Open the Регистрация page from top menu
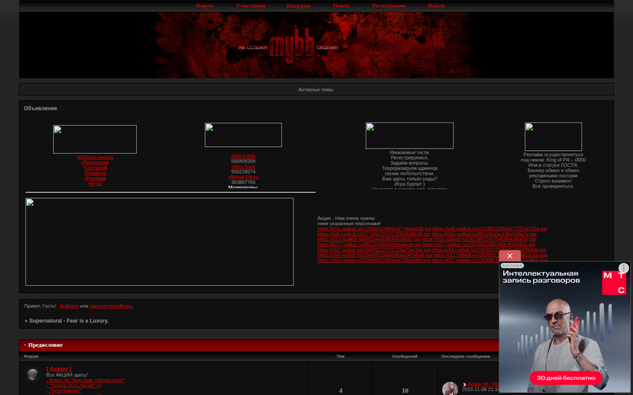 click(x=389, y=6)
